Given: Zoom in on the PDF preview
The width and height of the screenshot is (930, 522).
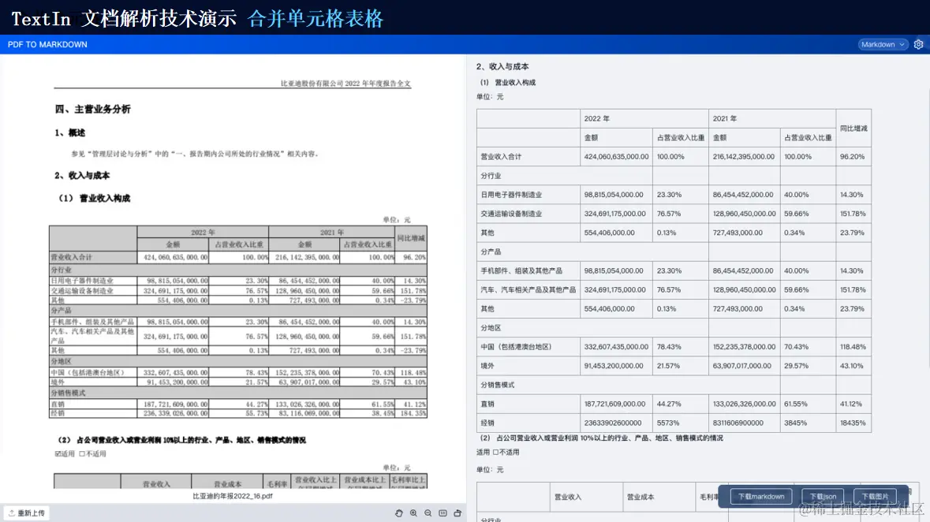Looking at the screenshot, I should tap(413, 513).
